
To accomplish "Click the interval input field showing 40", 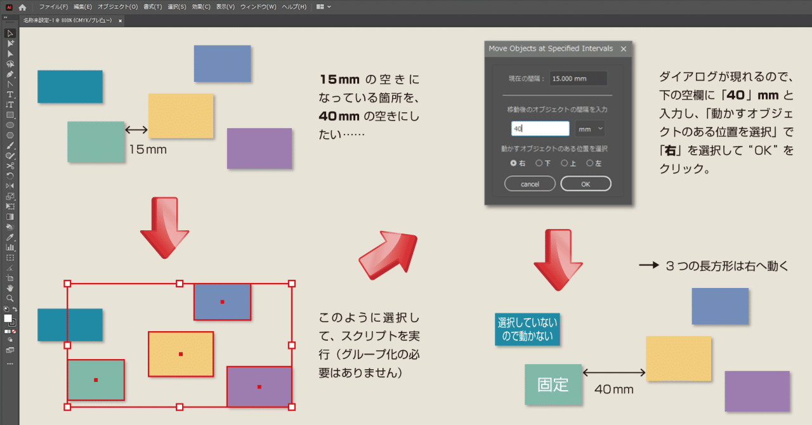I will pos(539,128).
